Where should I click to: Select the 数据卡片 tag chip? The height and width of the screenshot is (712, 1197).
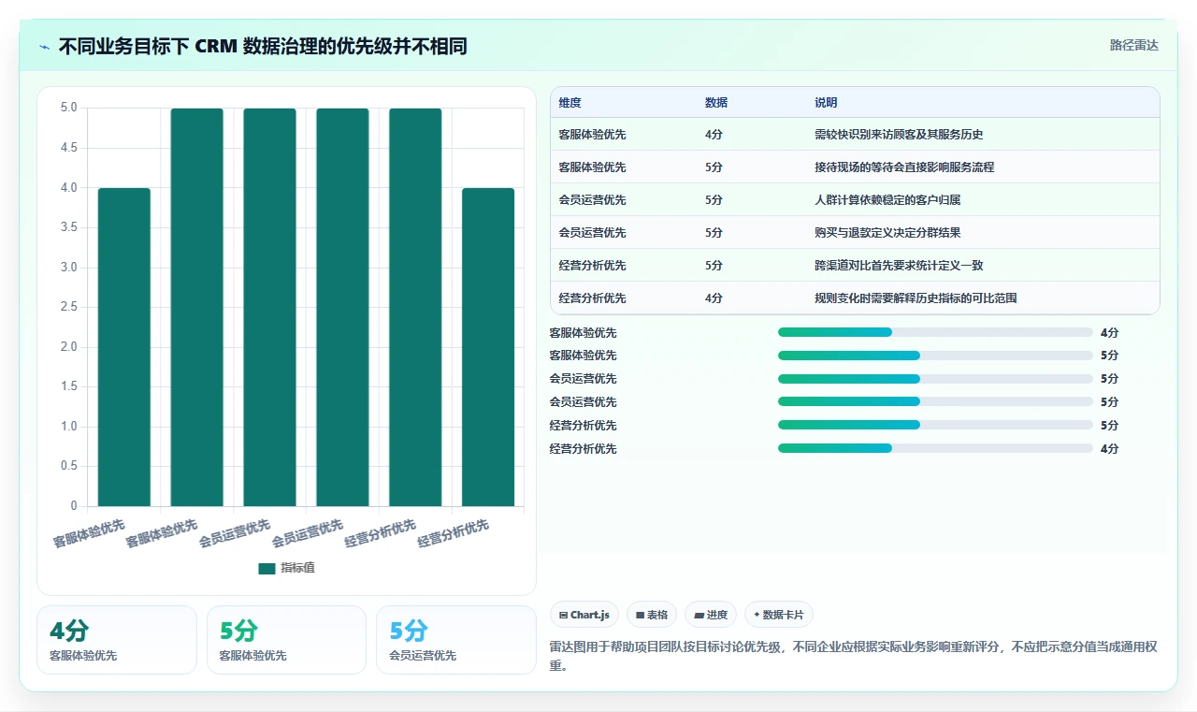click(x=779, y=615)
